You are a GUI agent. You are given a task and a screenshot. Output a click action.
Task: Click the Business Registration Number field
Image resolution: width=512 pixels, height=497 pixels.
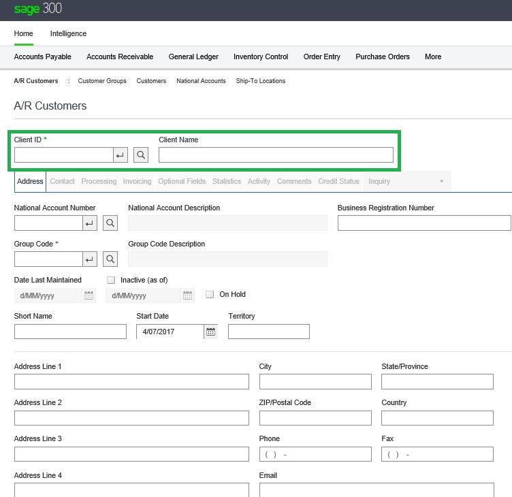coord(424,223)
